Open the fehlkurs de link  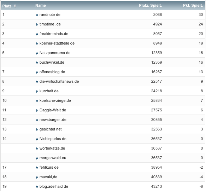pos(49,167)
